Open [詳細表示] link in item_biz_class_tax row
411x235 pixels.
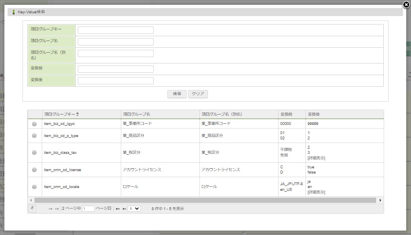coord(316,158)
